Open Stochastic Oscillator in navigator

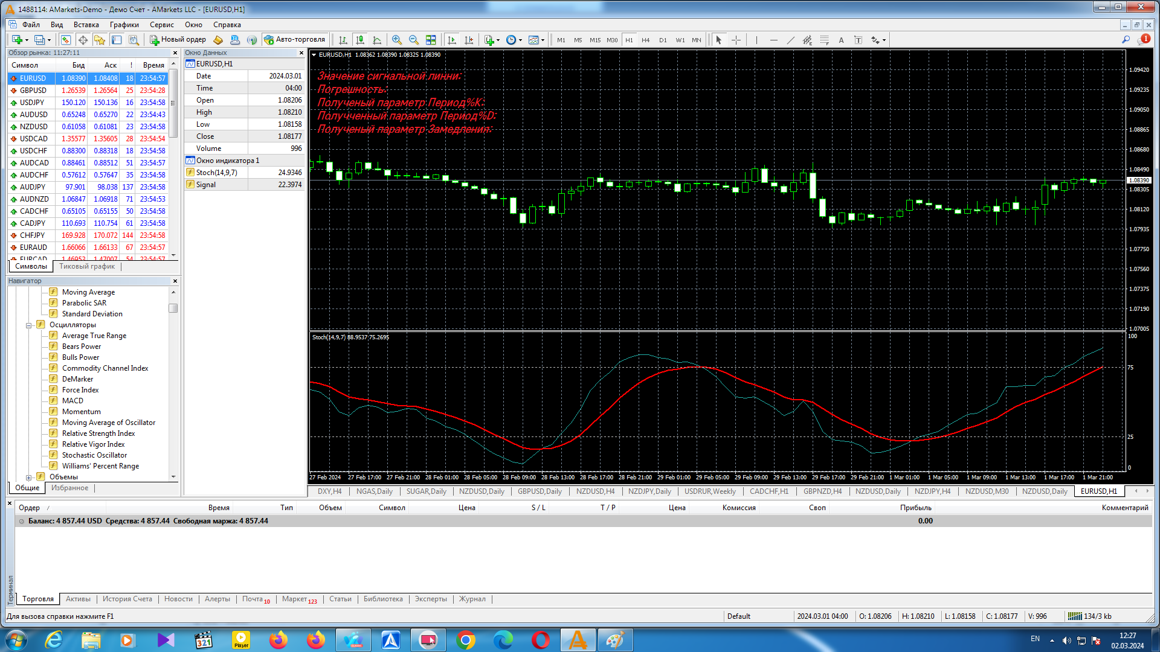94,455
